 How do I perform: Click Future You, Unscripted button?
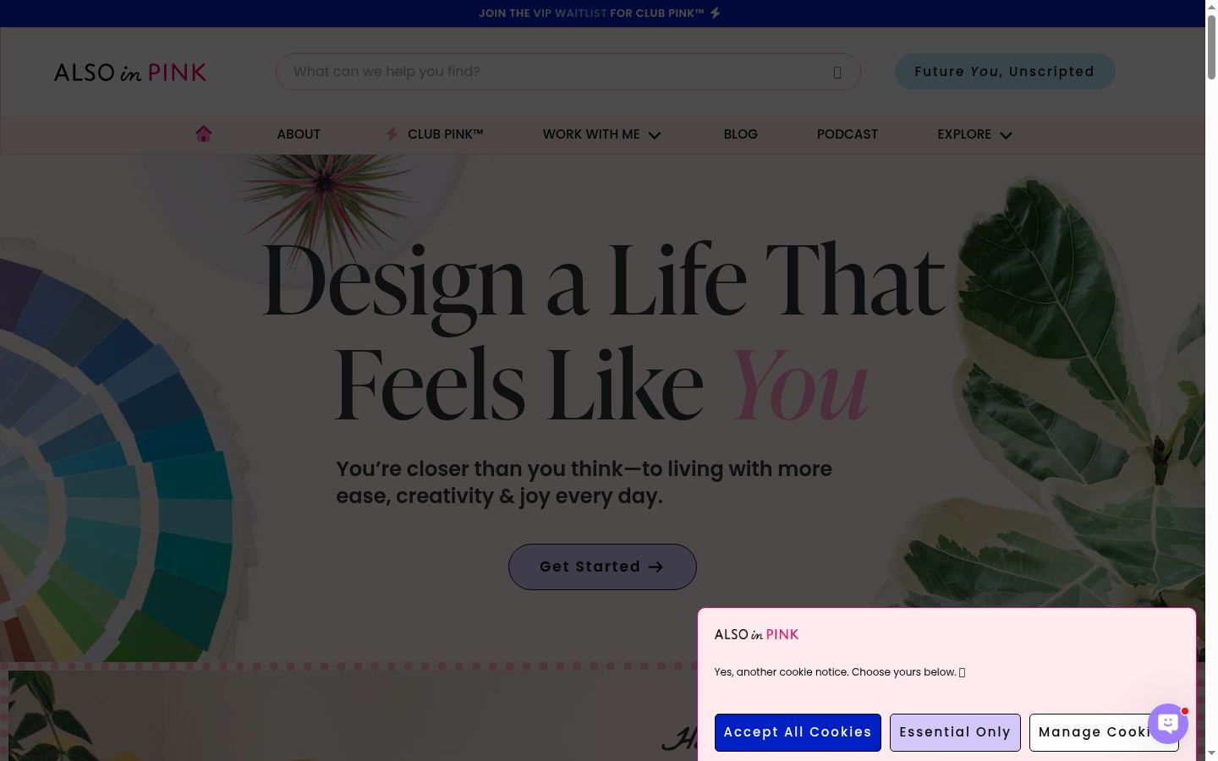[x=1005, y=72]
